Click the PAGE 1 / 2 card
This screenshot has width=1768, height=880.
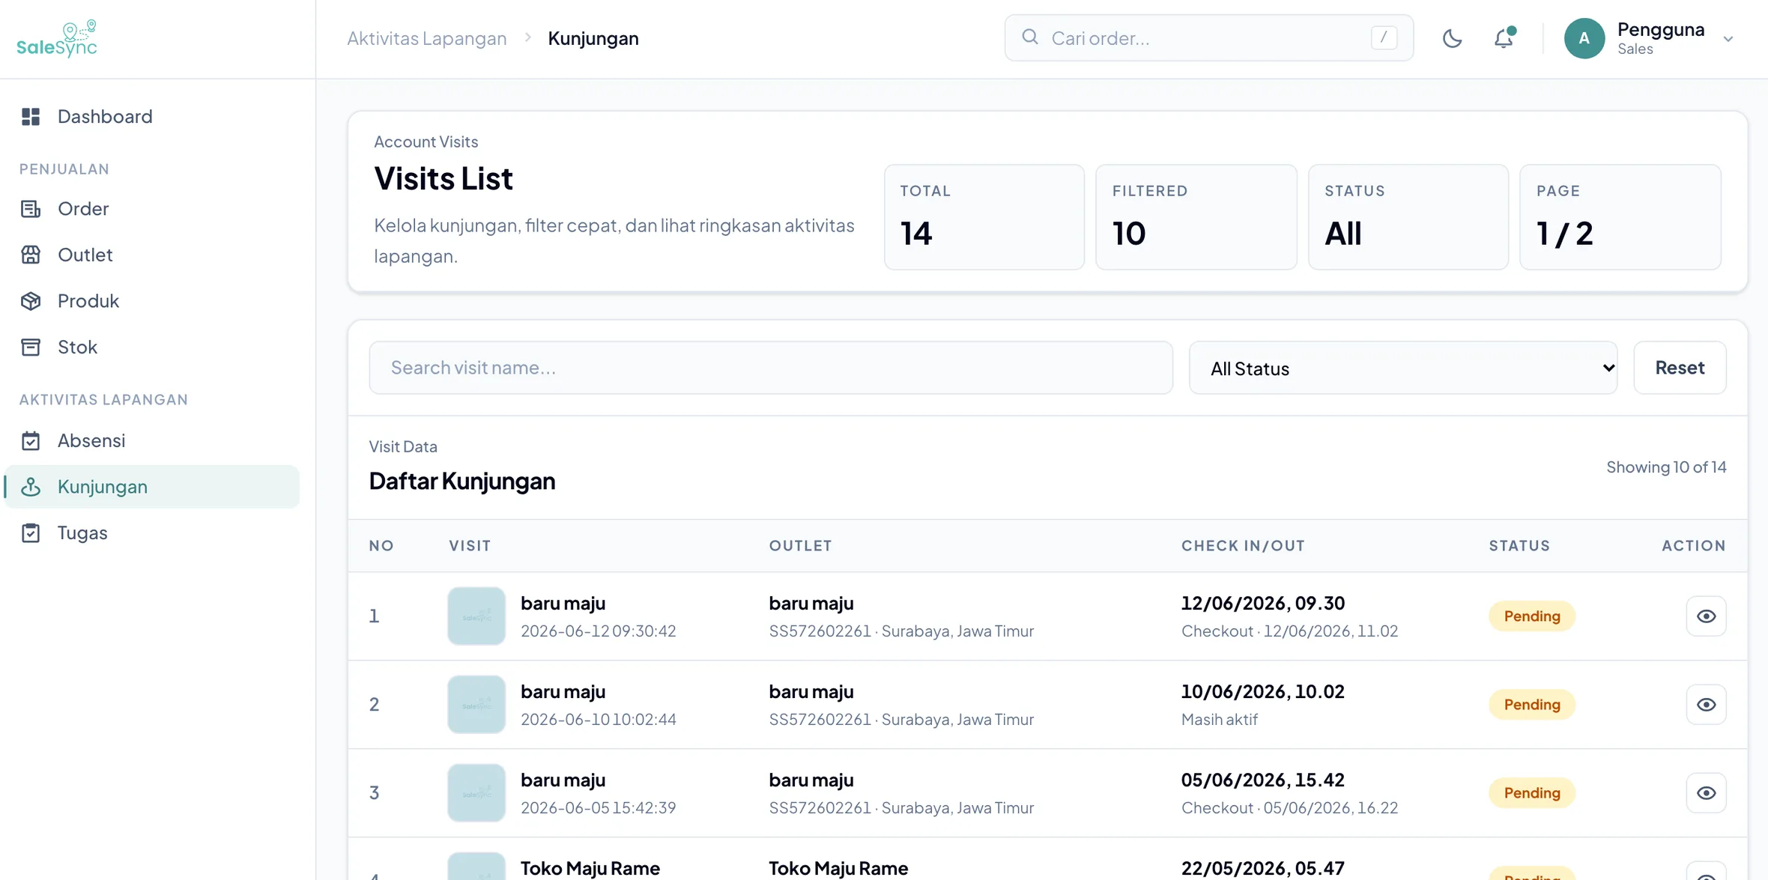(x=1620, y=217)
